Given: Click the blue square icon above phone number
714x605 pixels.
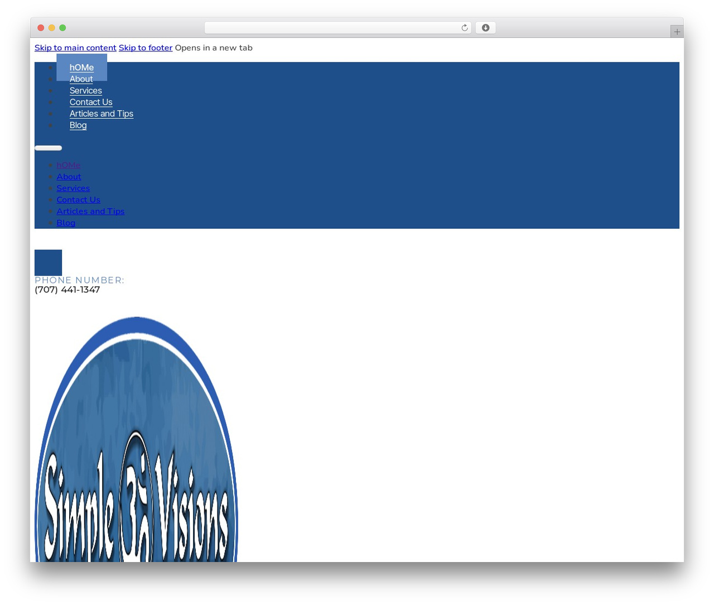Looking at the screenshot, I should (48, 262).
